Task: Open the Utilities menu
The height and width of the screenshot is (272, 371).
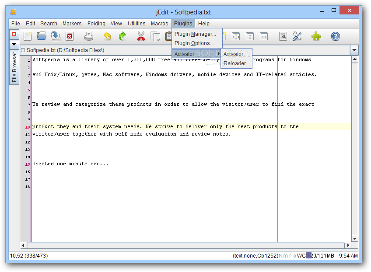Action: (x=136, y=24)
